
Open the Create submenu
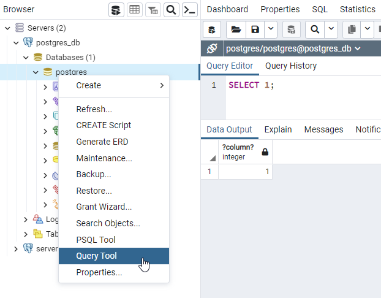point(113,85)
